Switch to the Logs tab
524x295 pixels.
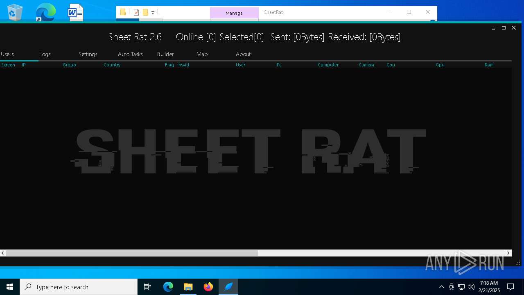tap(45, 54)
